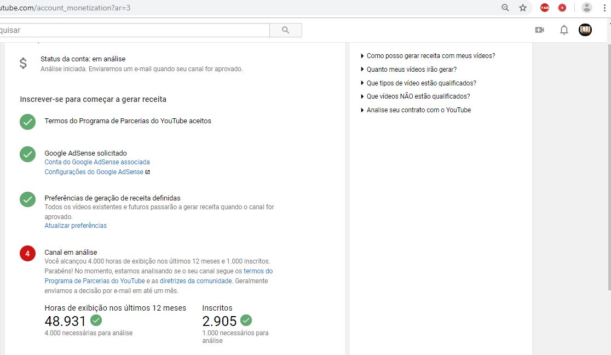The image size is (611, 355).
Task: Open 'Configurações do Google AdSense' link
Action: tap(94, 172)
